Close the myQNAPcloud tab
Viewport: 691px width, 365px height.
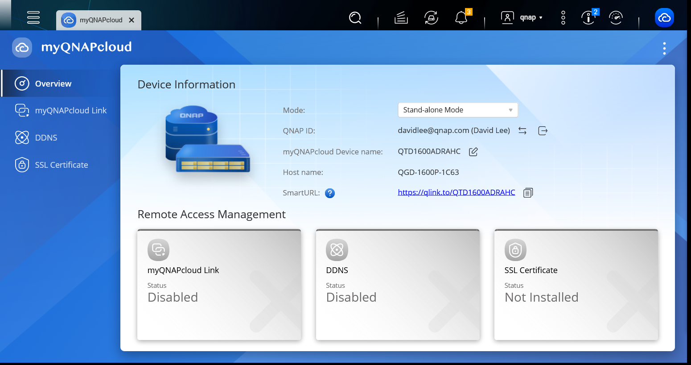pos(132,20)
